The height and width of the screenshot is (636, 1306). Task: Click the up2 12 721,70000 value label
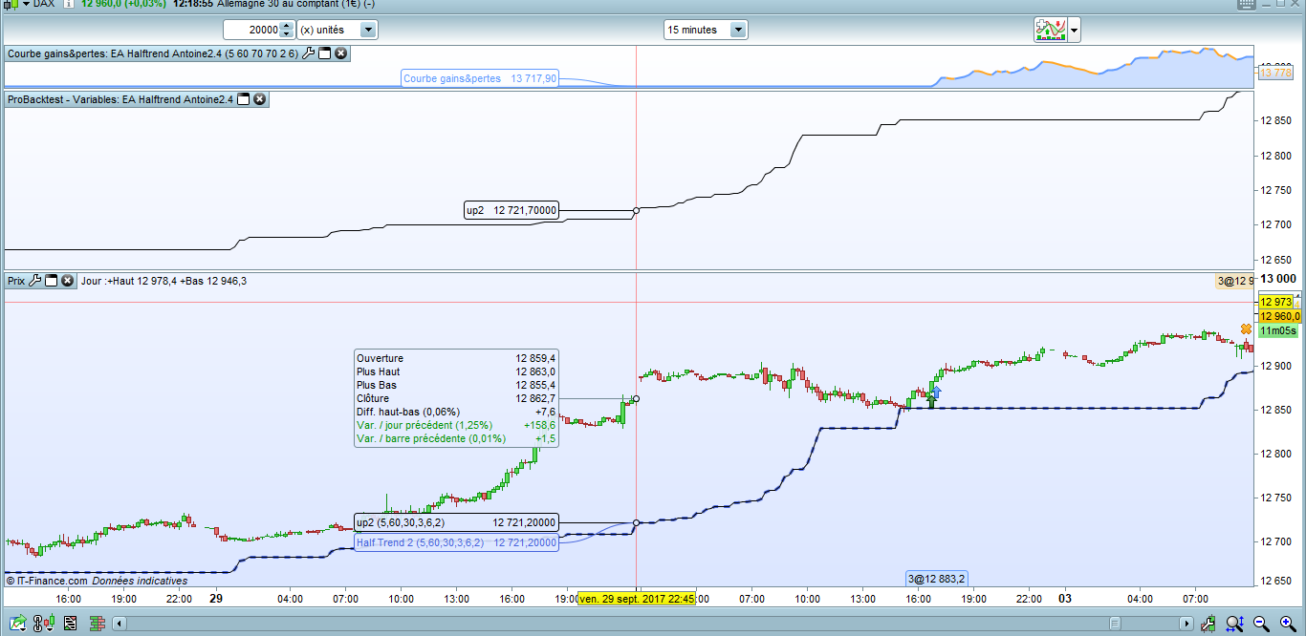pyautogui.click(x=511, y=211)
